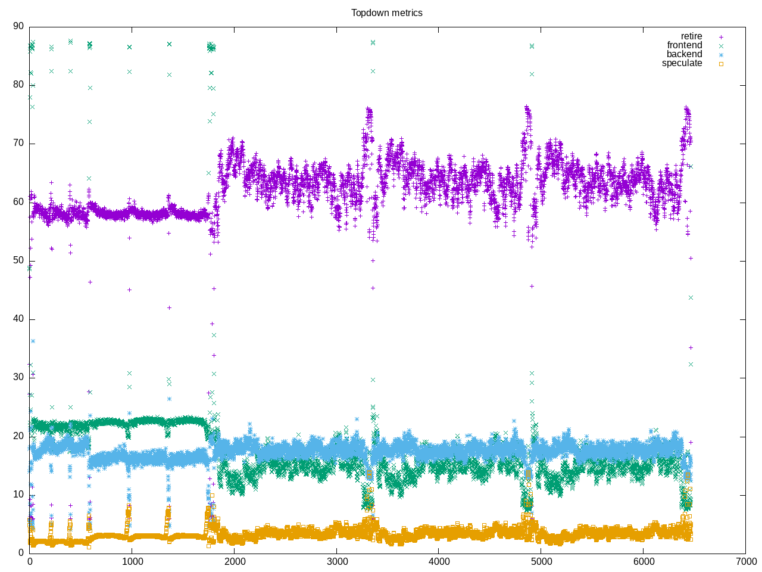Select the 60 y-axis tick label

pos(18,202)
